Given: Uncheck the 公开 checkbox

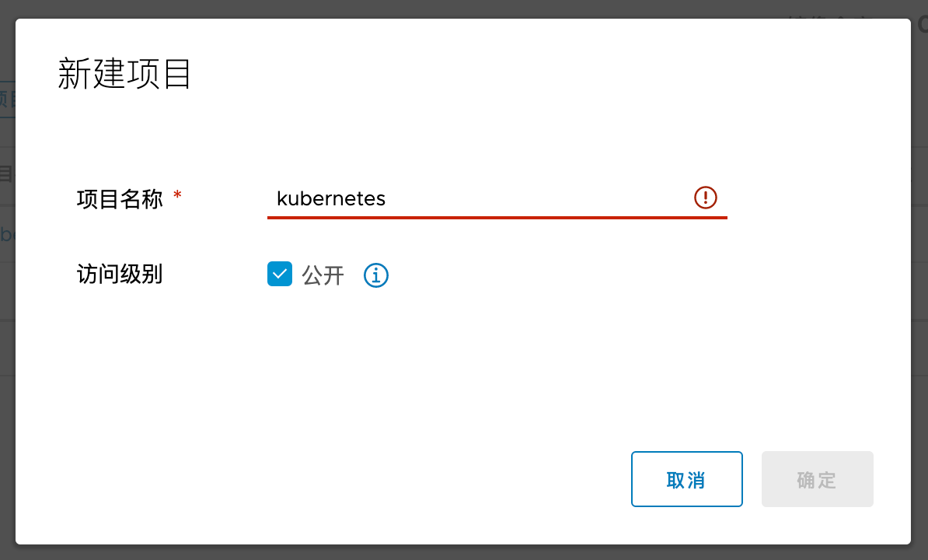Looking at the screenshot, I should (280, 274).
